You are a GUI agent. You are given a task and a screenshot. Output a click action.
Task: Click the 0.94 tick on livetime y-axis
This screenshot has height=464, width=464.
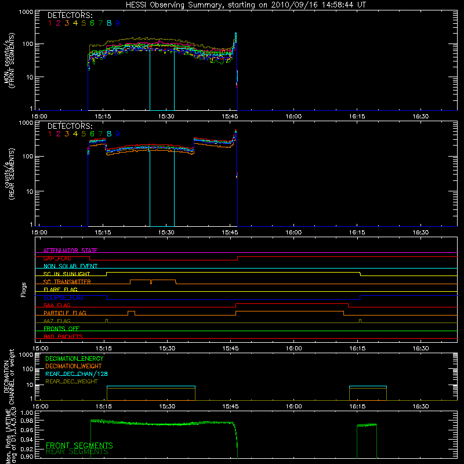(x=27, y=440)
